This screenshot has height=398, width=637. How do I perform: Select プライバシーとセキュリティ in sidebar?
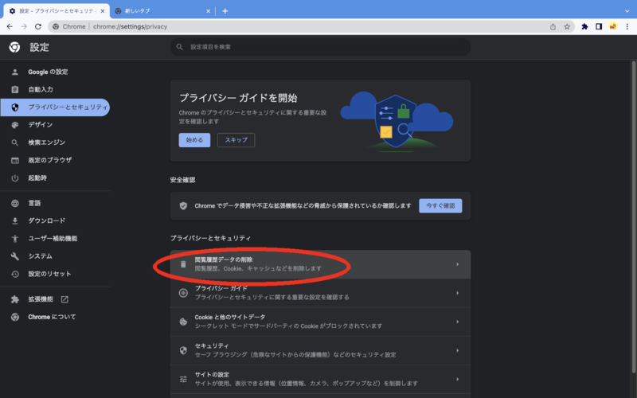pos(55,107)
